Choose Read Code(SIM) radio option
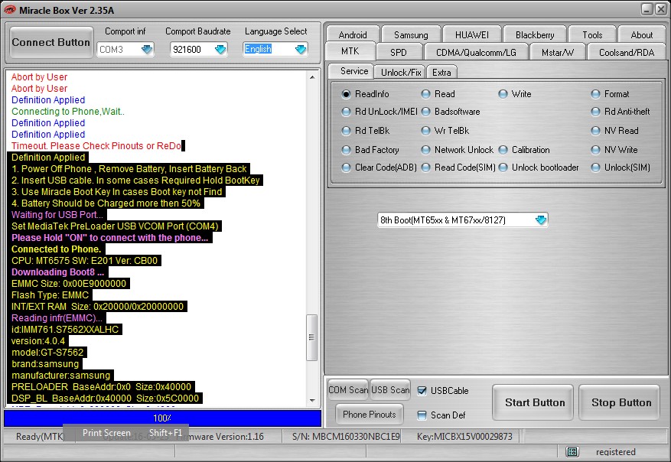Image resolution: width=671 pixels, height=462 pixels. pyautogui.click(x=426, y=168)
